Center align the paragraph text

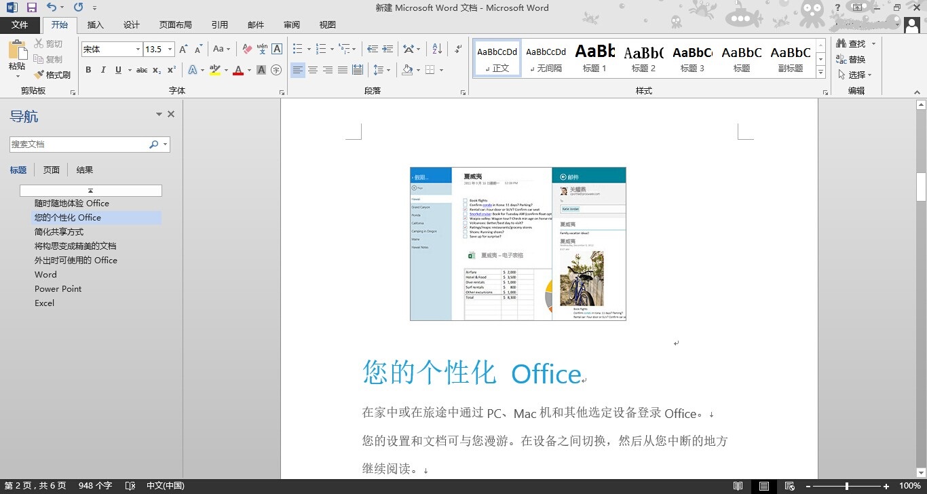click(313, 70)
